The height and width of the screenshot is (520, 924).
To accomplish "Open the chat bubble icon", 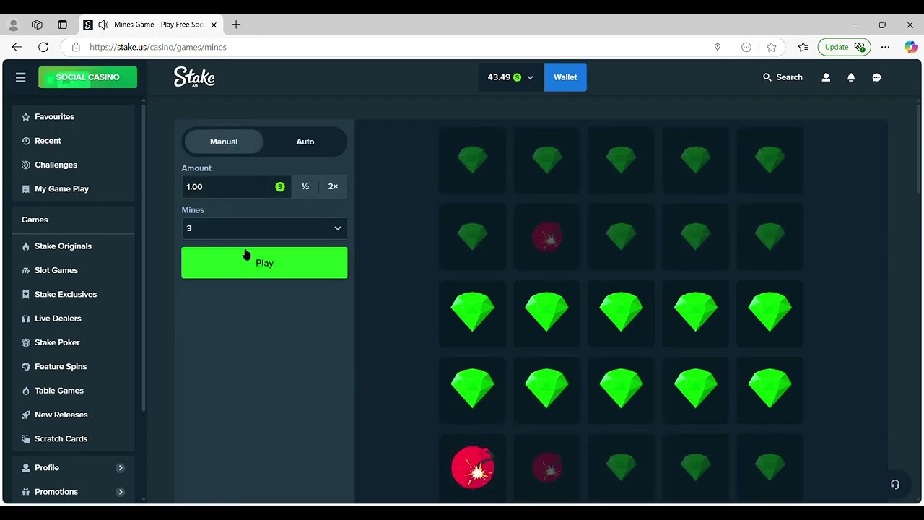I will pos(876,77).
